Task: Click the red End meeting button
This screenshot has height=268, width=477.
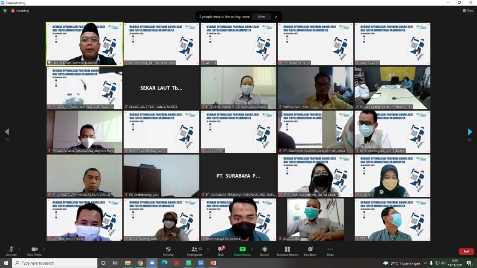Action: click(466, 251)
